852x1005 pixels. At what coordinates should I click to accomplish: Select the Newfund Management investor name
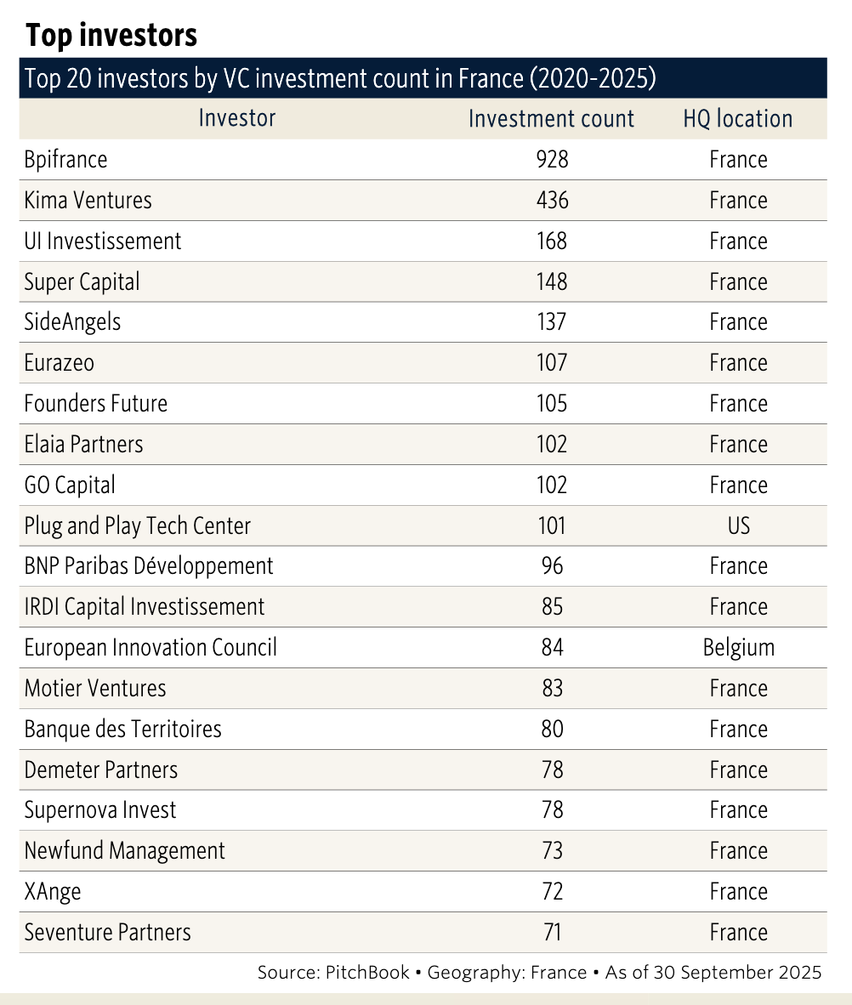[x=125, y=851]
